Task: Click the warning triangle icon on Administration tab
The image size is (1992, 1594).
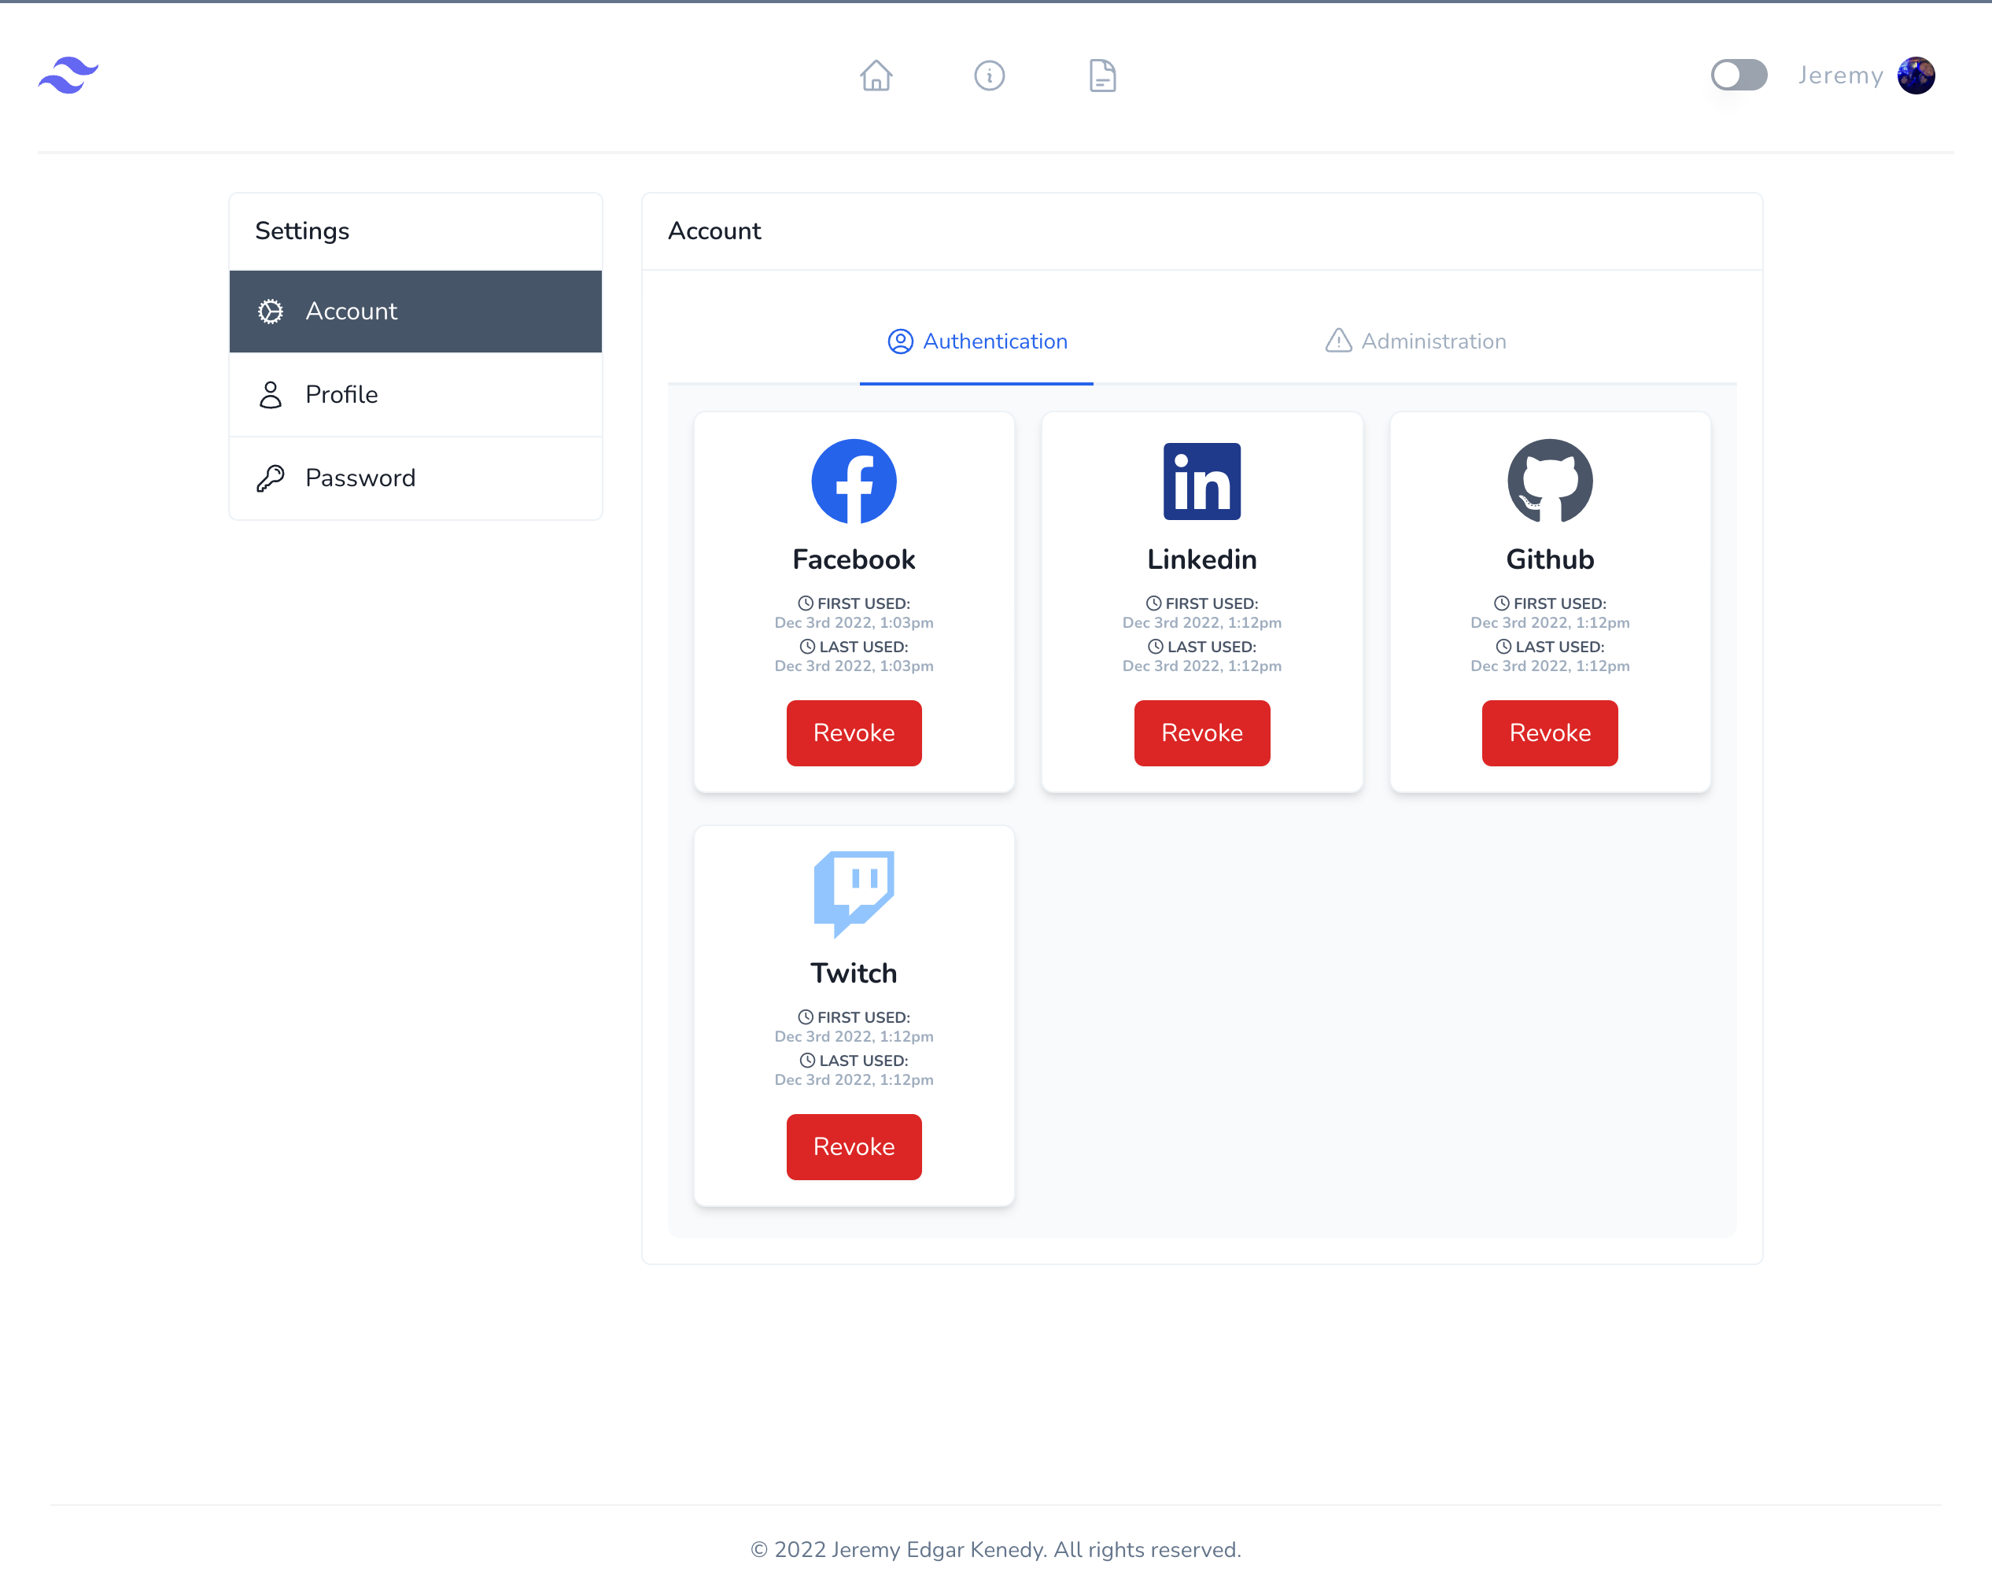Action: 1339,341
